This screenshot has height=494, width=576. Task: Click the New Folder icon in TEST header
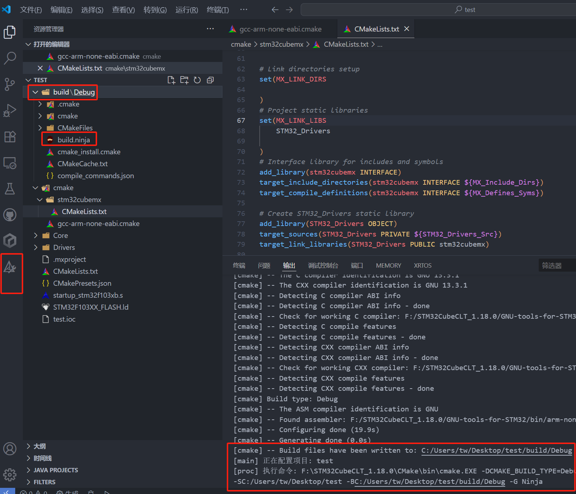pyautogui.click(x=184, y=80)
